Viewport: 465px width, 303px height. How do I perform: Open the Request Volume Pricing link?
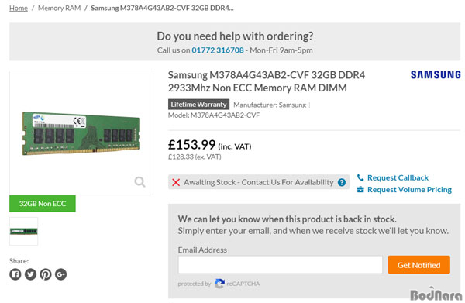(x=409, y=189)
